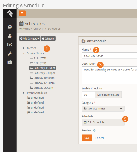Open the money finance icon in sidebar
Screen dimensions: 137x152
10,45
